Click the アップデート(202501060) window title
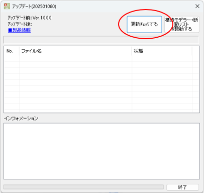 34,7
